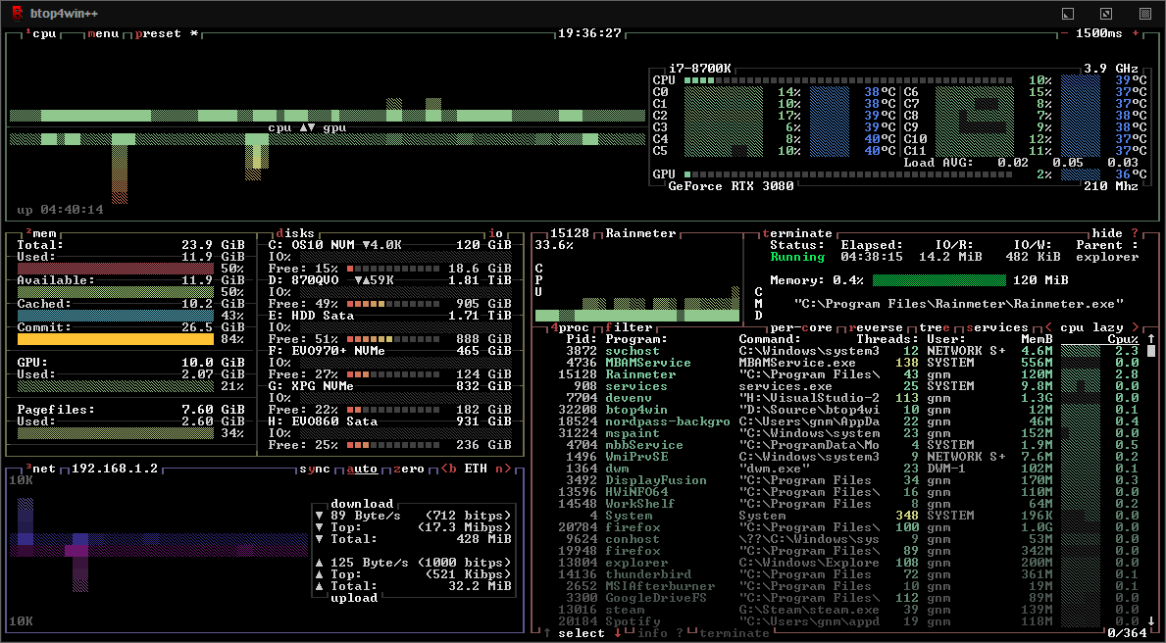Reverse the process sorting order

click(x=875, y=327)
